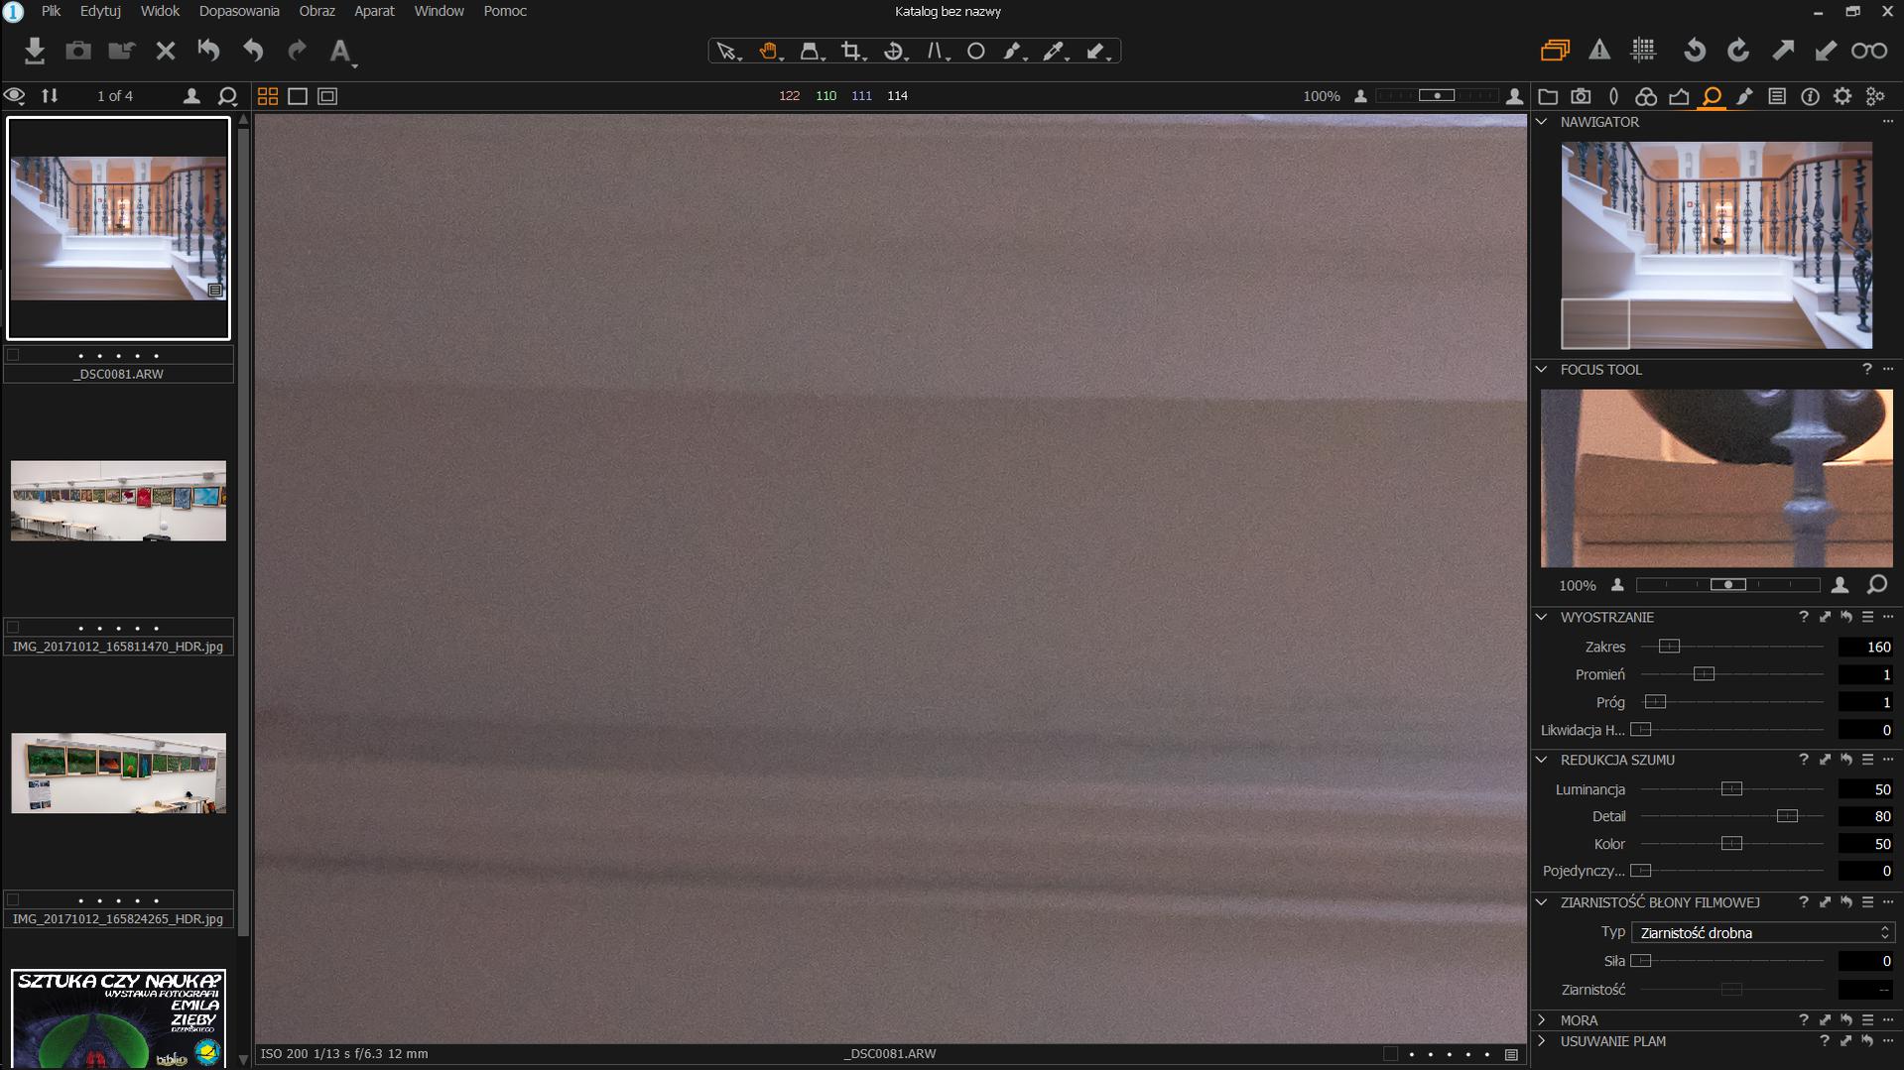Adjust the Luminancja noise slider

coord(1731,789)
